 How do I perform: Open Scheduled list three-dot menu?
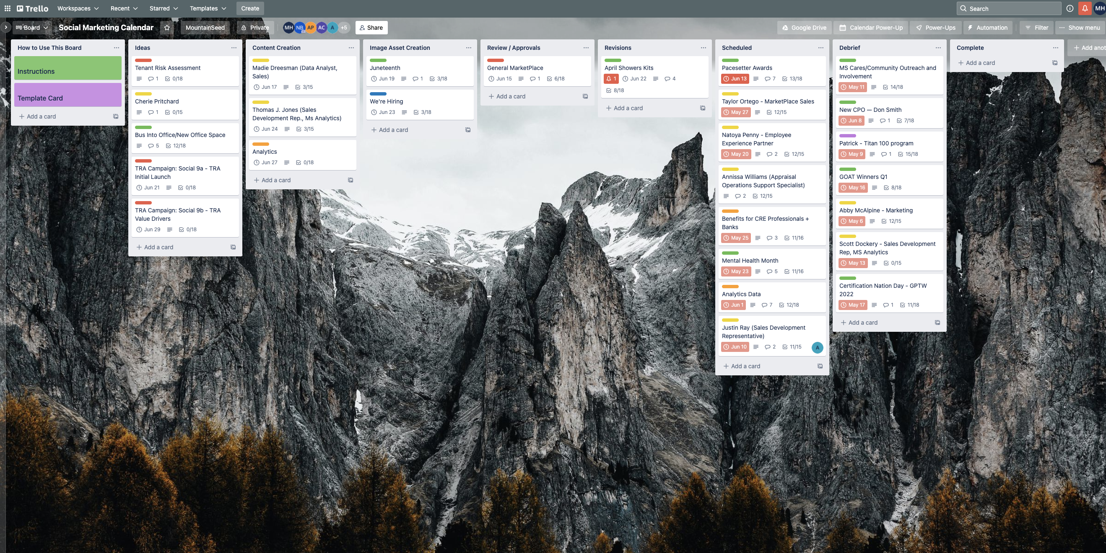pos(820,48)
